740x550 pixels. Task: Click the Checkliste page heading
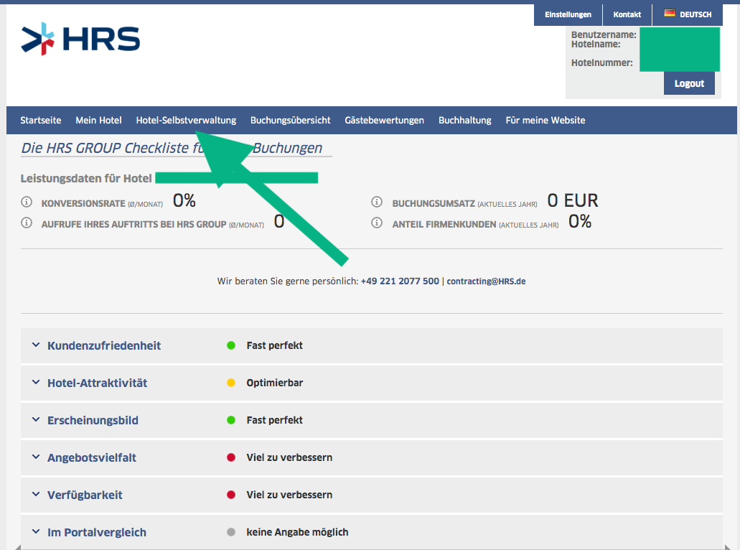coord(172,148)
